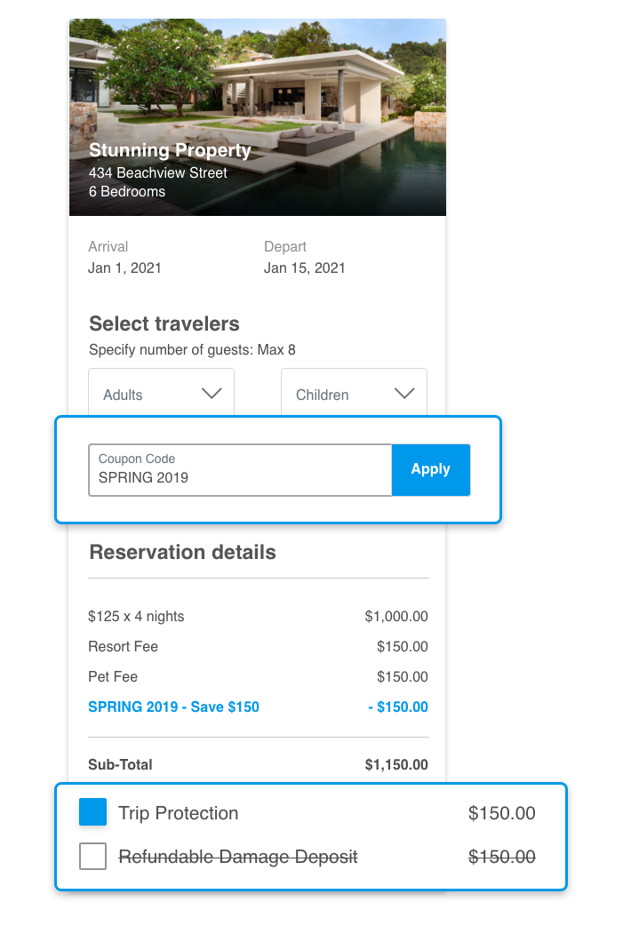Viewport: 623px width, 942px height.
Task: Focus the Coupon Code input field
Action: tap(240, 470)
